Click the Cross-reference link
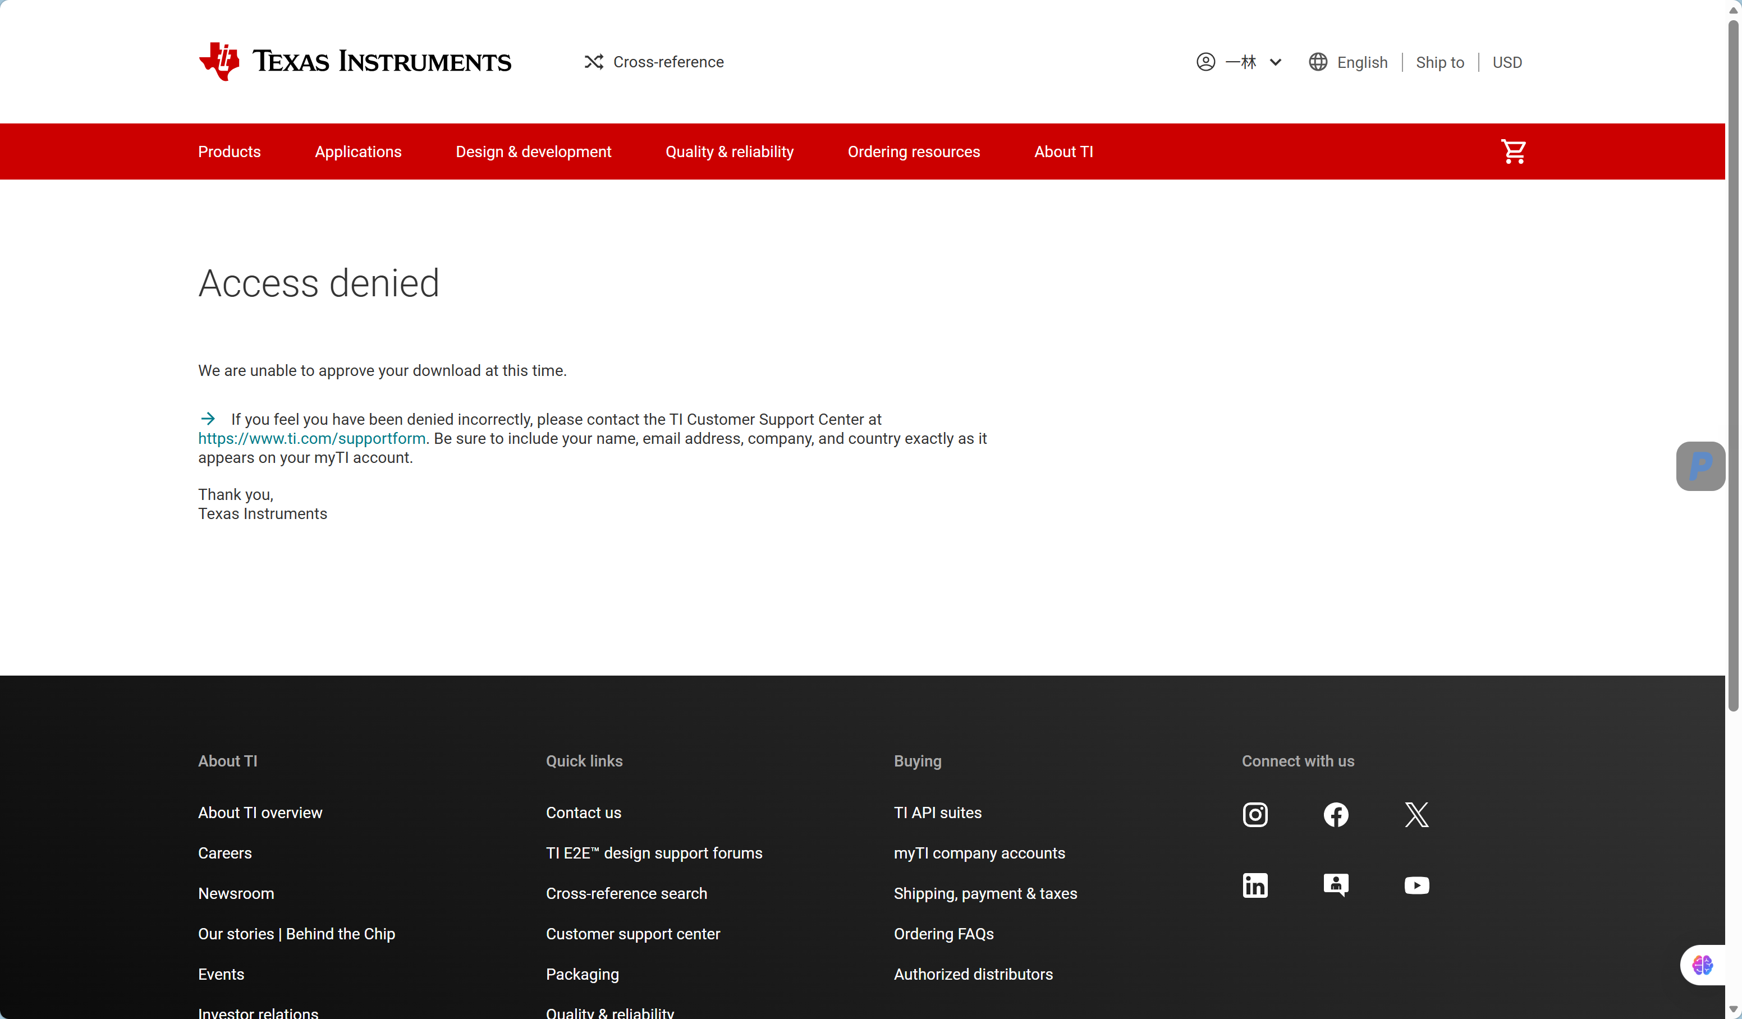Viewport: 1742px width, 1019px height. [668, 62]
